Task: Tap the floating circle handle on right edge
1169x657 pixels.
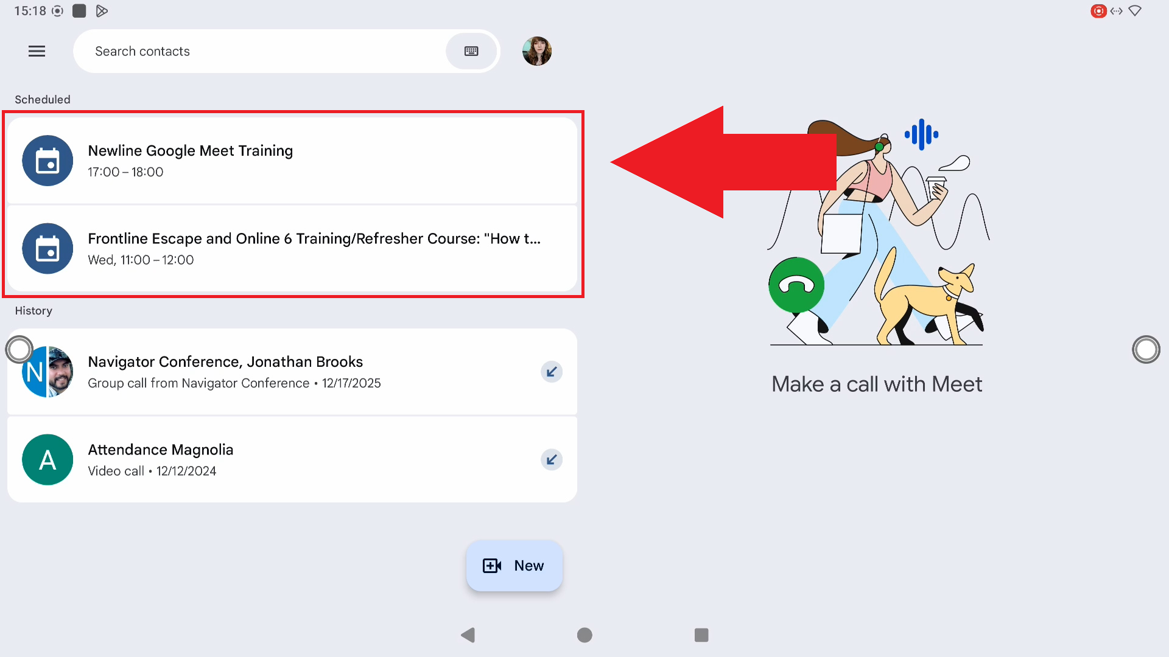Action: point(1146,350)
